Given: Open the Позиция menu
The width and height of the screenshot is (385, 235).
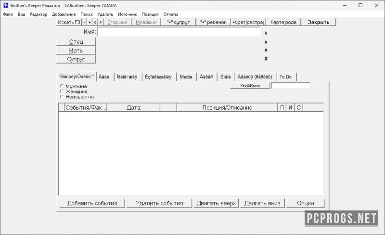Looking at the screenshot, I should [x=150, y=14].
